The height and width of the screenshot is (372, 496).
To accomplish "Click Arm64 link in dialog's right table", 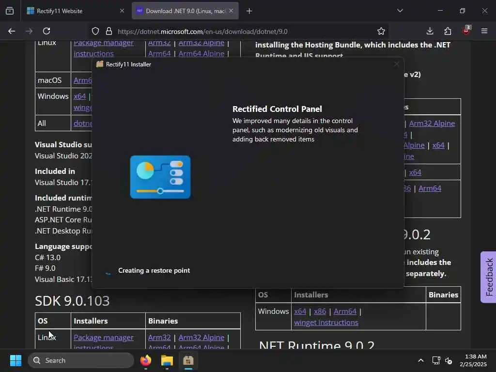I will coord(430,188).
